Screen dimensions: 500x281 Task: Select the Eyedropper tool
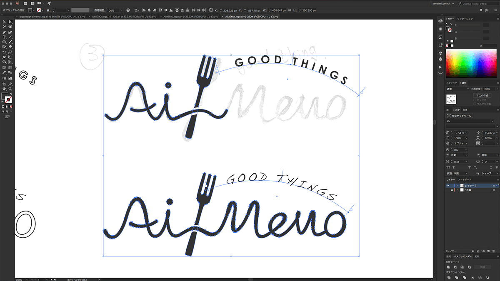point(4,72)
